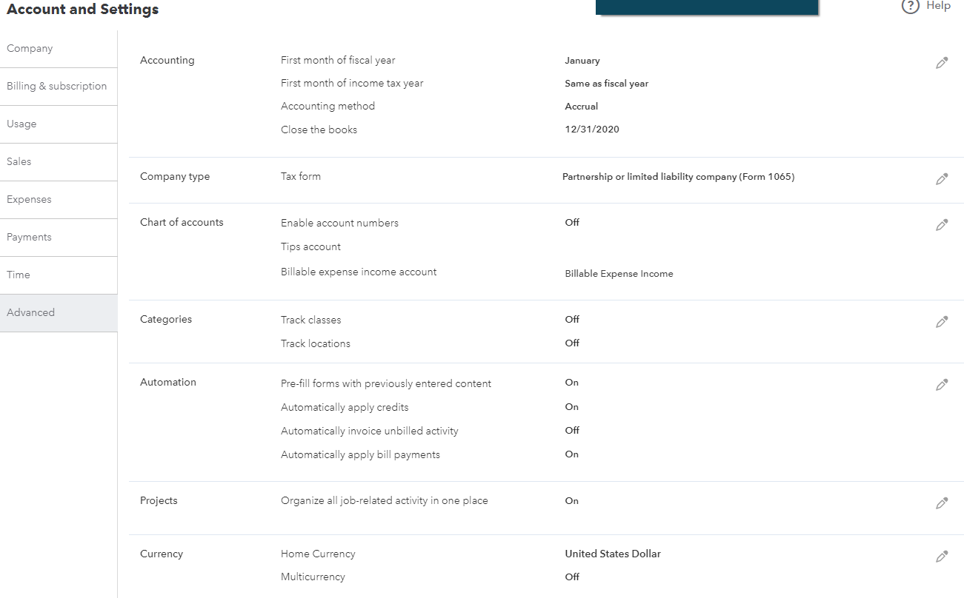The width and height of the screenshot is (964, 598).
Task: Click the Track classes Off value
Action: (572, 320)
